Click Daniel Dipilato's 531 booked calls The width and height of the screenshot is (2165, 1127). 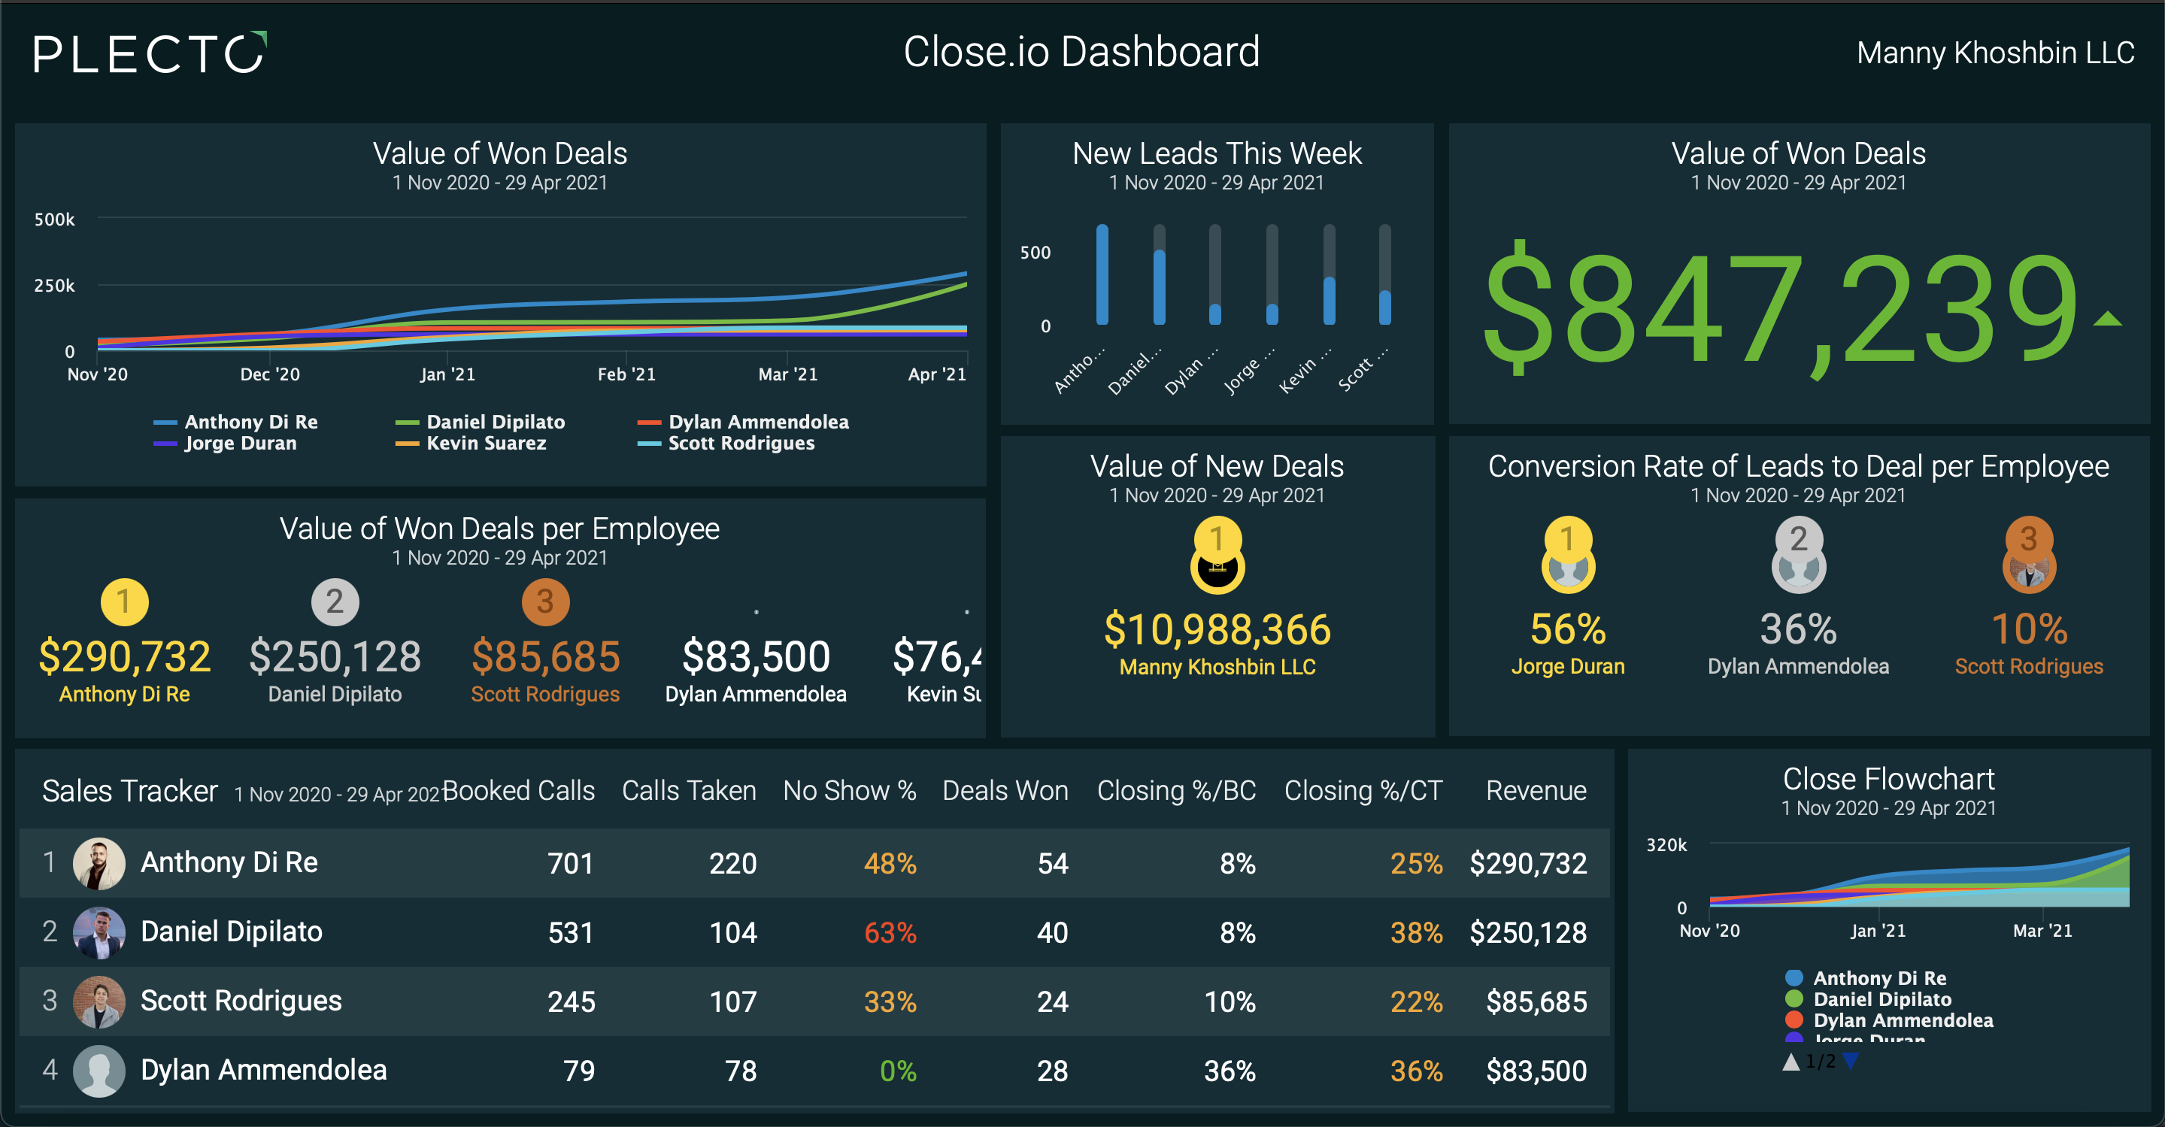point(571,933)
